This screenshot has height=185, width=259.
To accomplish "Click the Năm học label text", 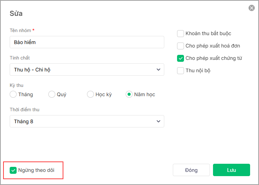I will click(x=145, y=94).
